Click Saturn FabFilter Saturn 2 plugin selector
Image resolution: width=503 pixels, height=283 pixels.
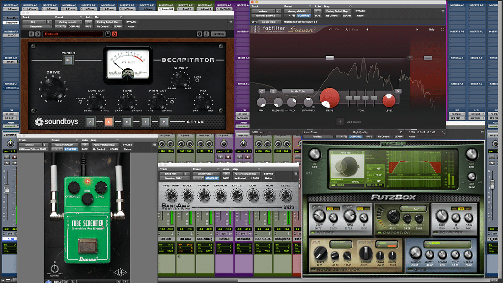(x=265, y=16)
